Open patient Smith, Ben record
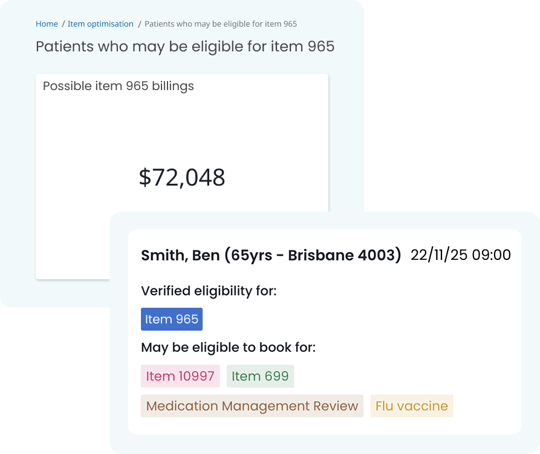This screenshot has height=454, width=540. point(180,255)
